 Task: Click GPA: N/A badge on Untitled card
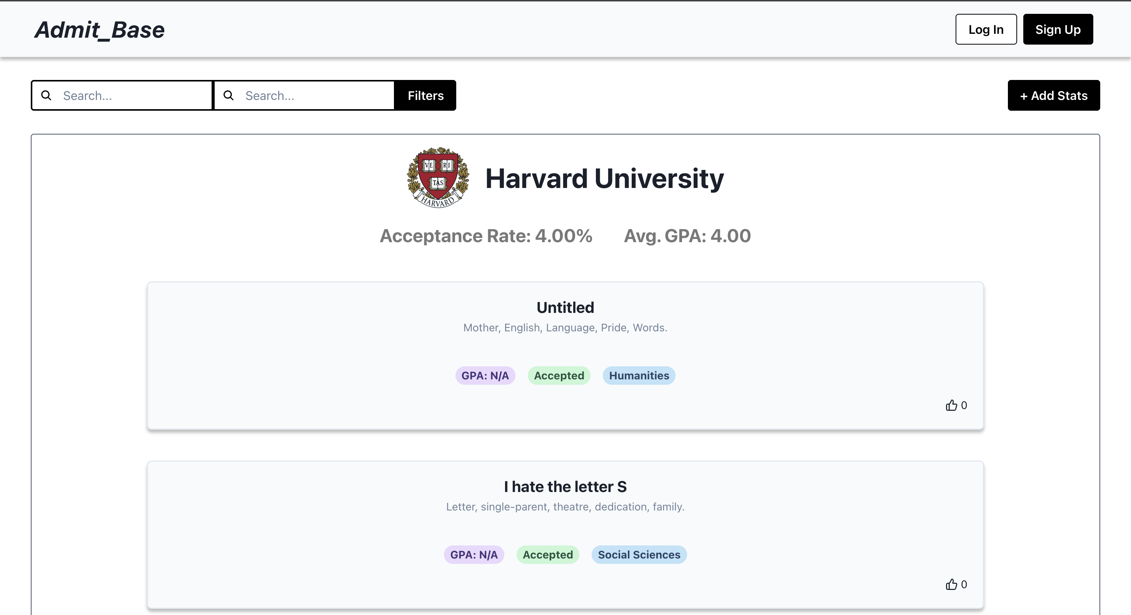click(485, 376)
